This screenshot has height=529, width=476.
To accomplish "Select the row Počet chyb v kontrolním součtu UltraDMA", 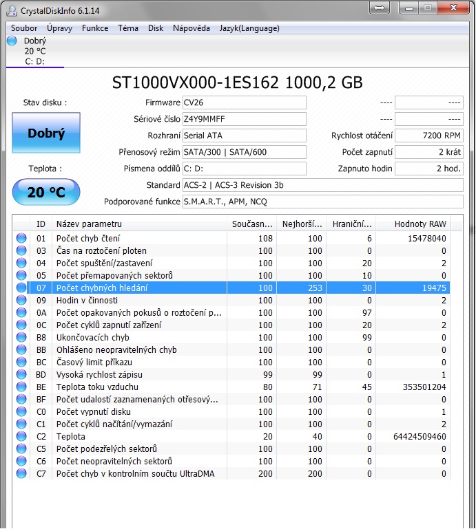I will pos(231,474).
